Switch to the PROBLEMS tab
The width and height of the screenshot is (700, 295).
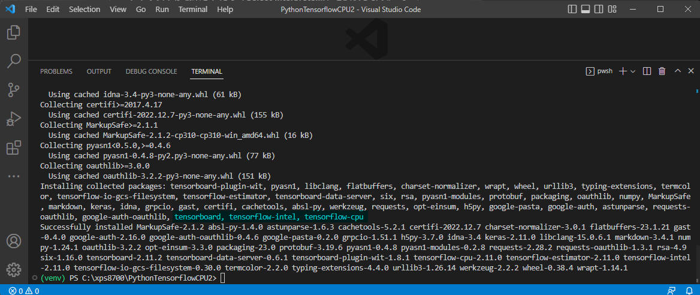tap(56, 71)
